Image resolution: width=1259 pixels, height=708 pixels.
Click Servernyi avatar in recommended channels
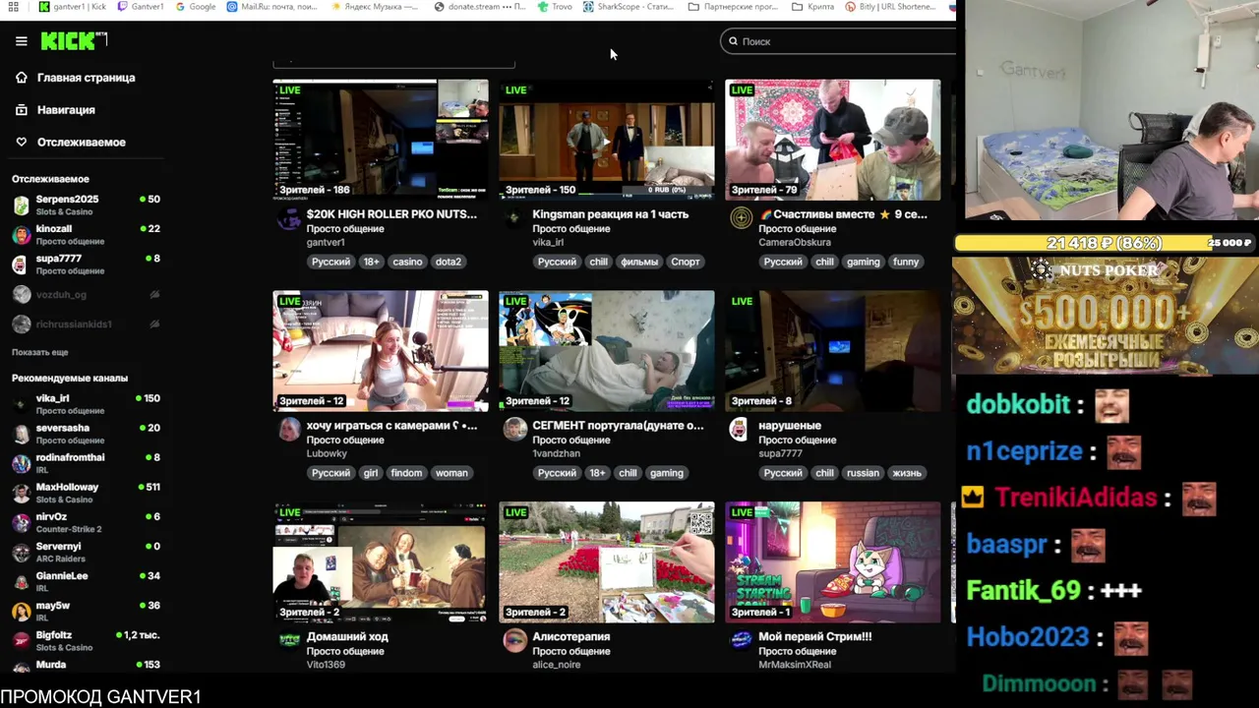pyautogui.click(x=21, y=552)
